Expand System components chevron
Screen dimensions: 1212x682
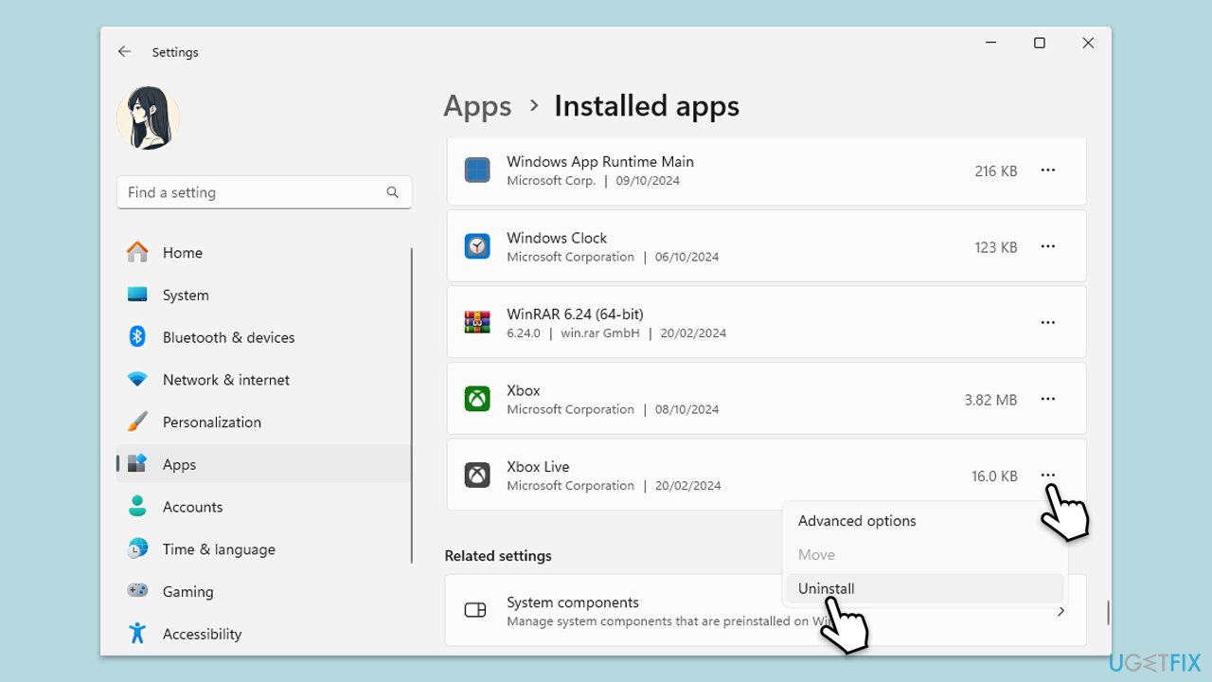tap(1060, 611)
